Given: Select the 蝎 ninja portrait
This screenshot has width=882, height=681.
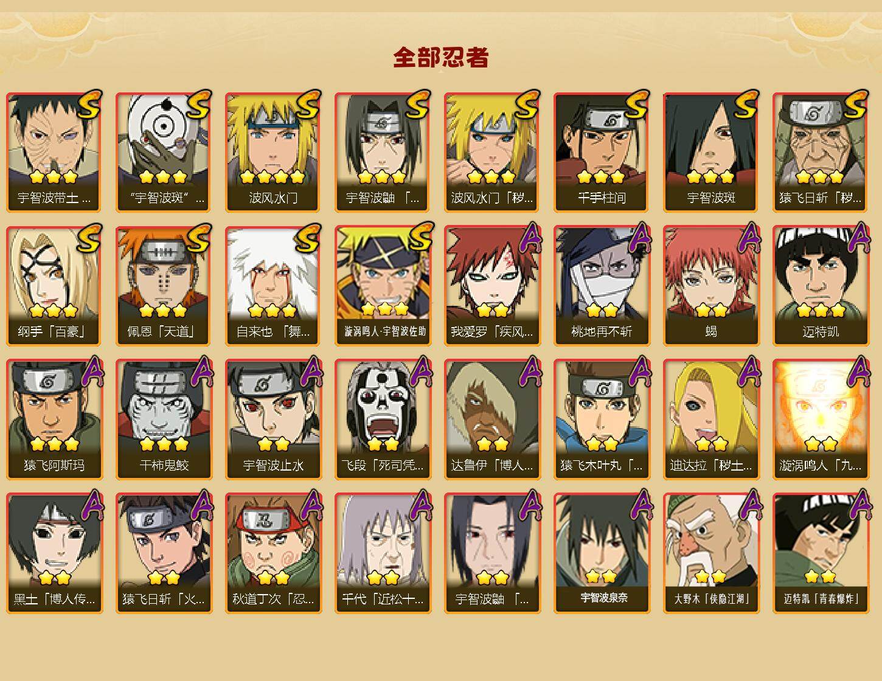Looking at the screenshot, I should [x=711, y=286].
